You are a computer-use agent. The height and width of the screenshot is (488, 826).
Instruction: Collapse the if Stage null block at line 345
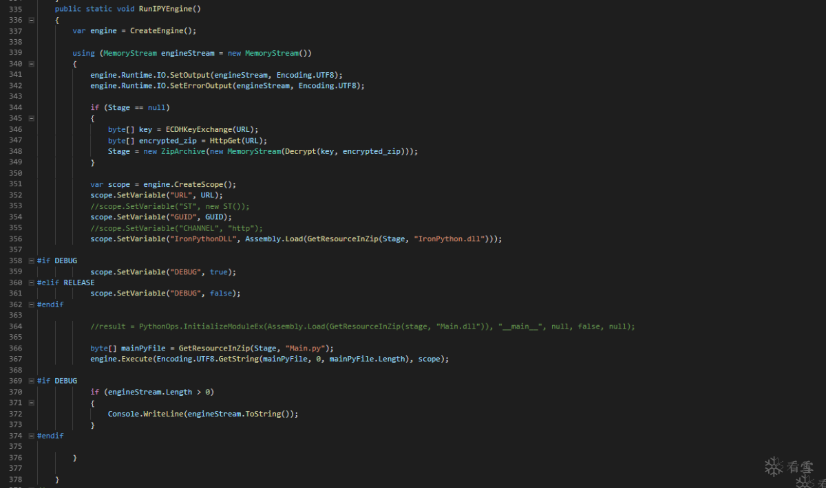[31, 118]
